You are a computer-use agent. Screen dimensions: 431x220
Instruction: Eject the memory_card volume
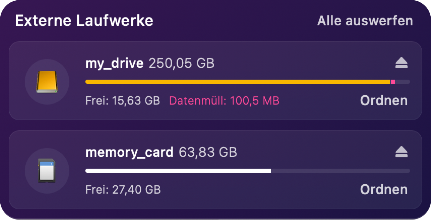click(x=401, y=152)
